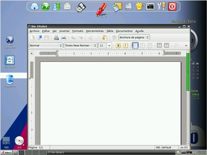Image resolution: width=207 pixels, height=155 pixels.
Task: Click the messenger people icon in the dock
Action: coord(56,6)
